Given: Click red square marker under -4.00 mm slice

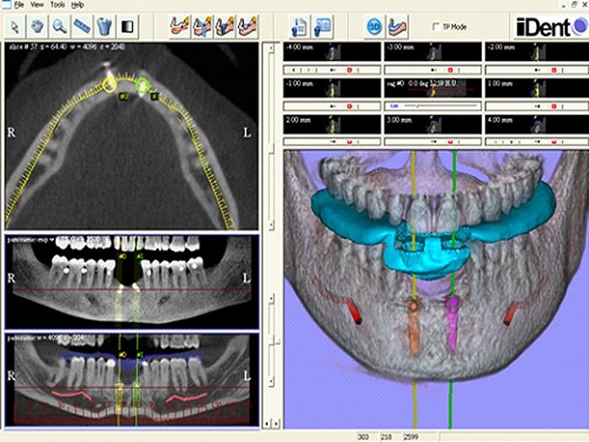Looking at the screenshot, I should pyautogui.click(x=350, y=70).
